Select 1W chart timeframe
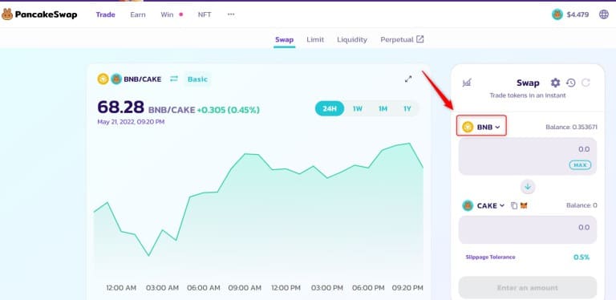Screen dimensions: 616x300 pyautogui.click(x=358, y=109)
